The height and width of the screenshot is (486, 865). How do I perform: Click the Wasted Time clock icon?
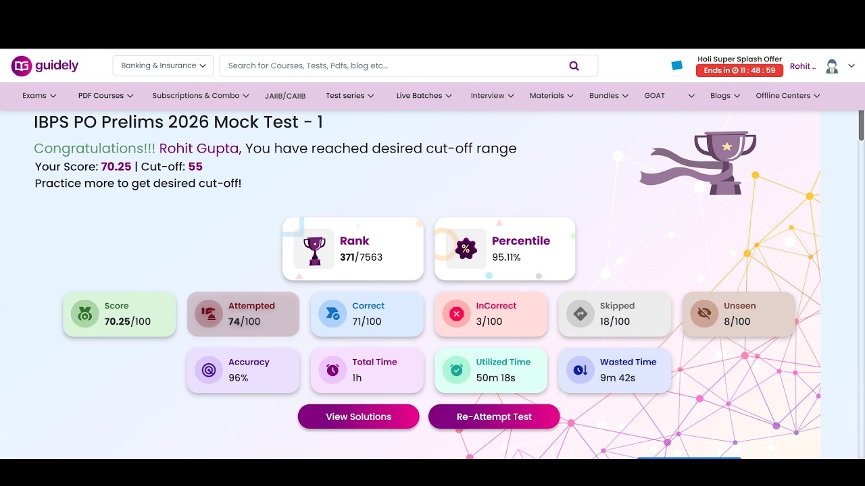point(580,370)
